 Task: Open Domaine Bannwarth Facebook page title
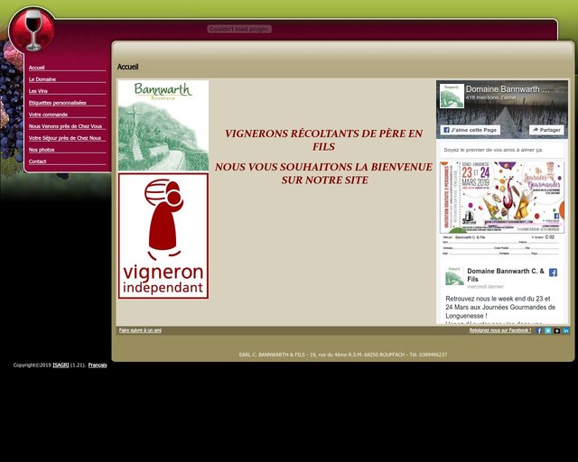pyautogui.click(x=508, y=89)
